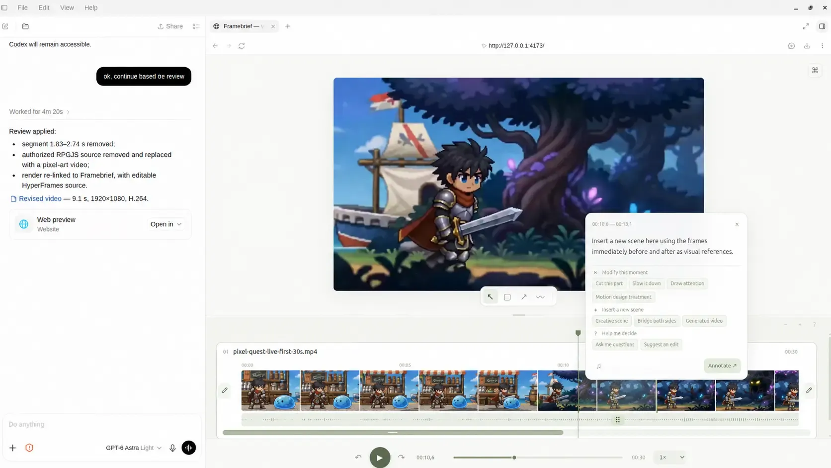Image resolution: width=831 pixels, height=468 pixels.
Task: Open the File menu
Action: (22, 7)
